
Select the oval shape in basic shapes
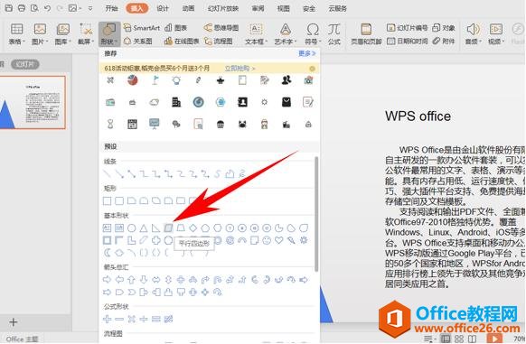[132, 228]
